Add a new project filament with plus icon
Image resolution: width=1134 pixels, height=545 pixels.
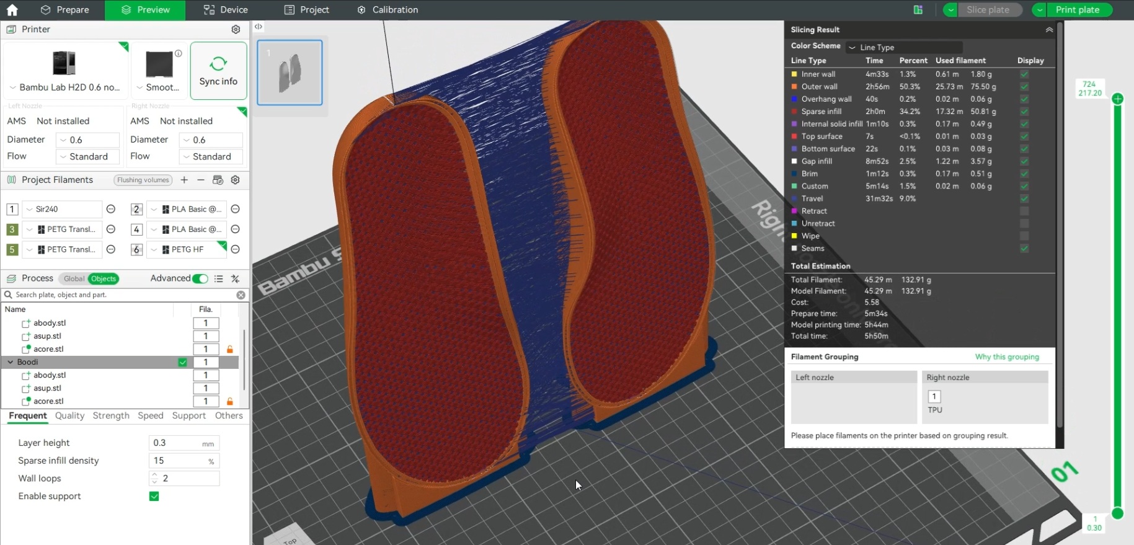tap(184, 180)
